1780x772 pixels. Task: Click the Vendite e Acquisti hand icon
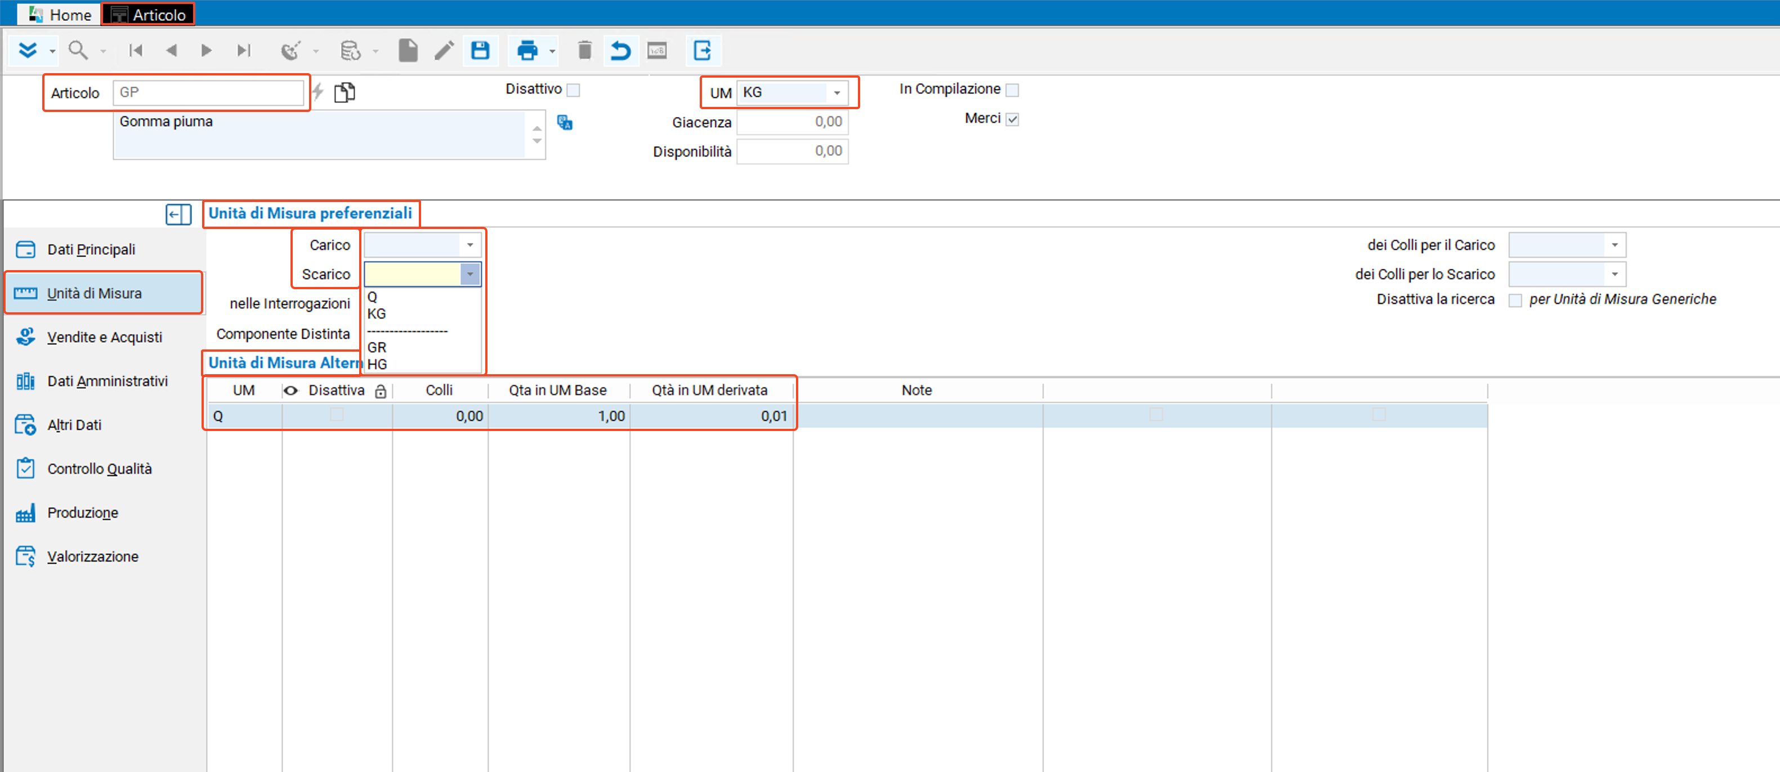tap(25, 337)
